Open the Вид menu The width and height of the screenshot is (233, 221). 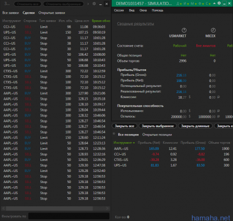click(132, 10)
